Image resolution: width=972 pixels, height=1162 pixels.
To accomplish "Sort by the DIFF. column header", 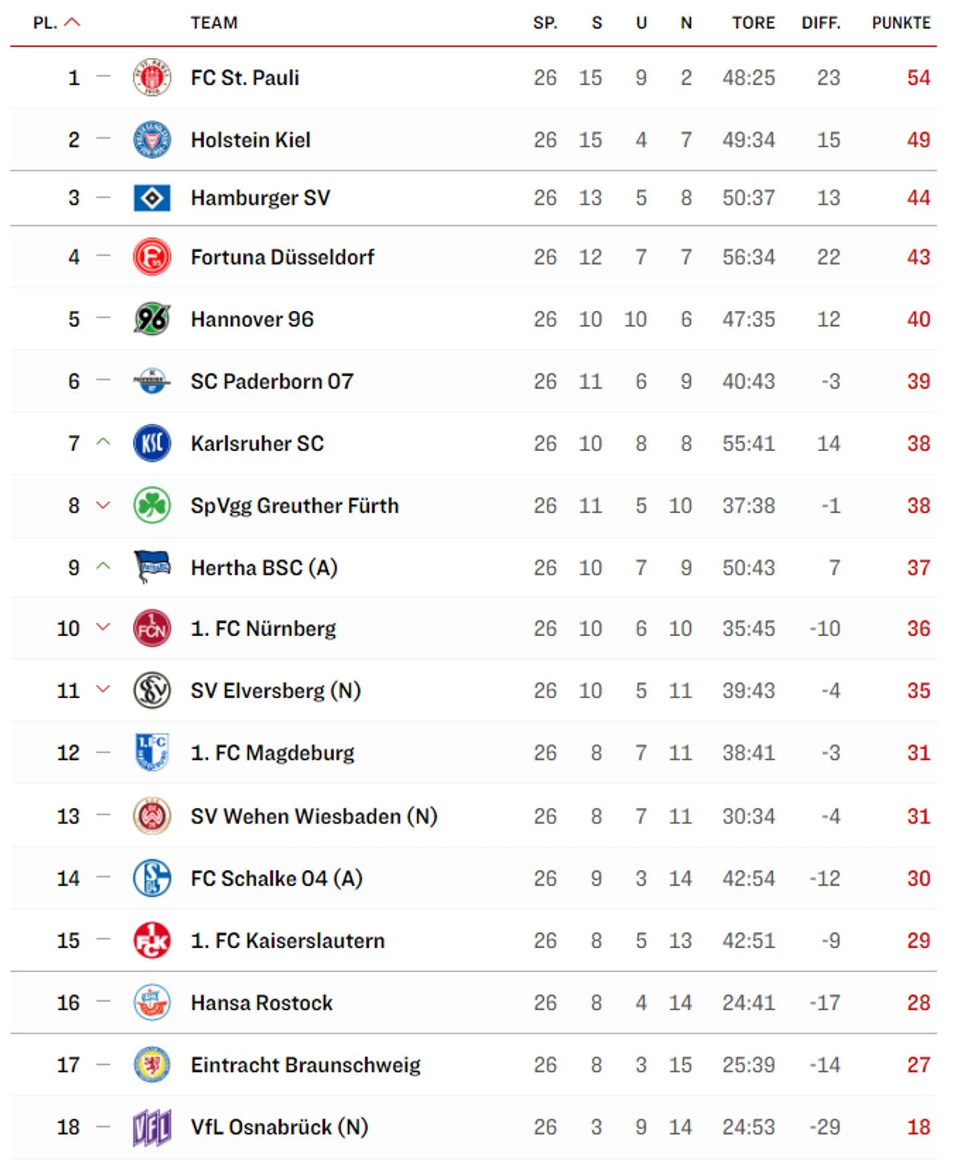I will tap(821, 23).
